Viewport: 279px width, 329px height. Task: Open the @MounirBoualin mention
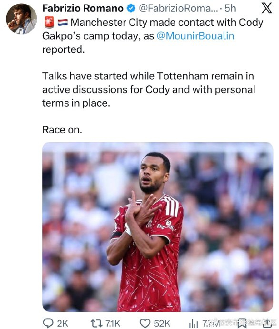pos(195,36)
